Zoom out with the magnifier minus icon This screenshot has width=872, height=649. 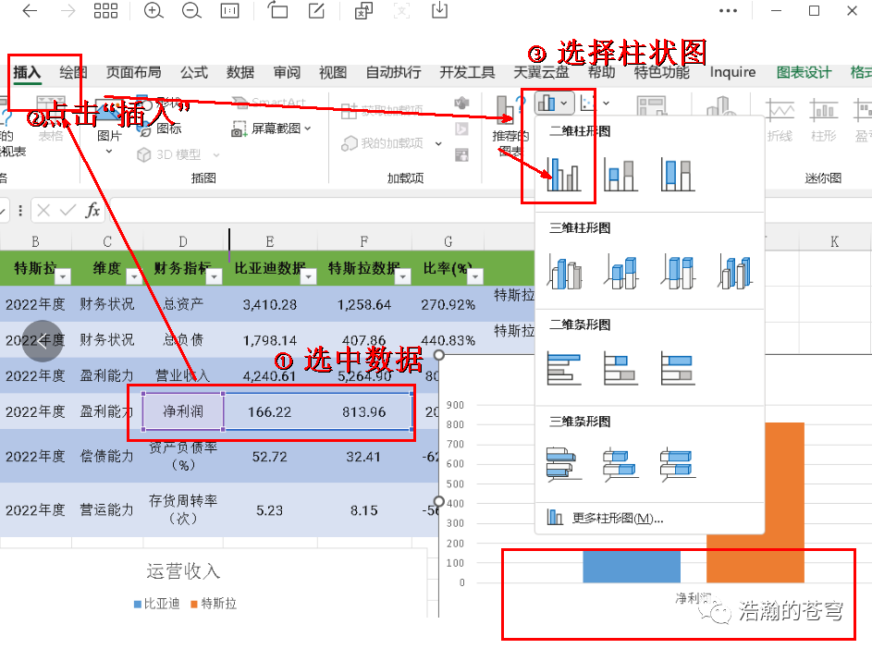(191, 10)
